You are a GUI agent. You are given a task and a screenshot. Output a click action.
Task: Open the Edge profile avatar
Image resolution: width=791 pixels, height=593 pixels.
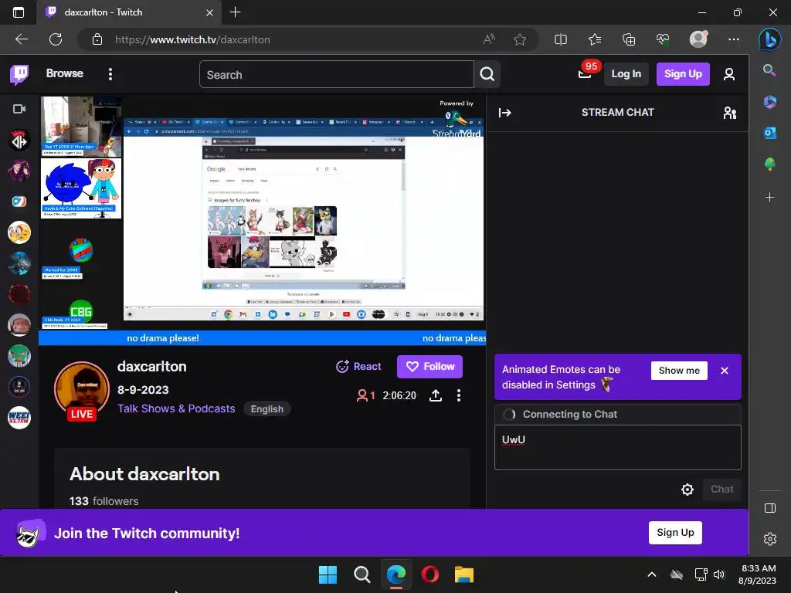pos(698,39)
